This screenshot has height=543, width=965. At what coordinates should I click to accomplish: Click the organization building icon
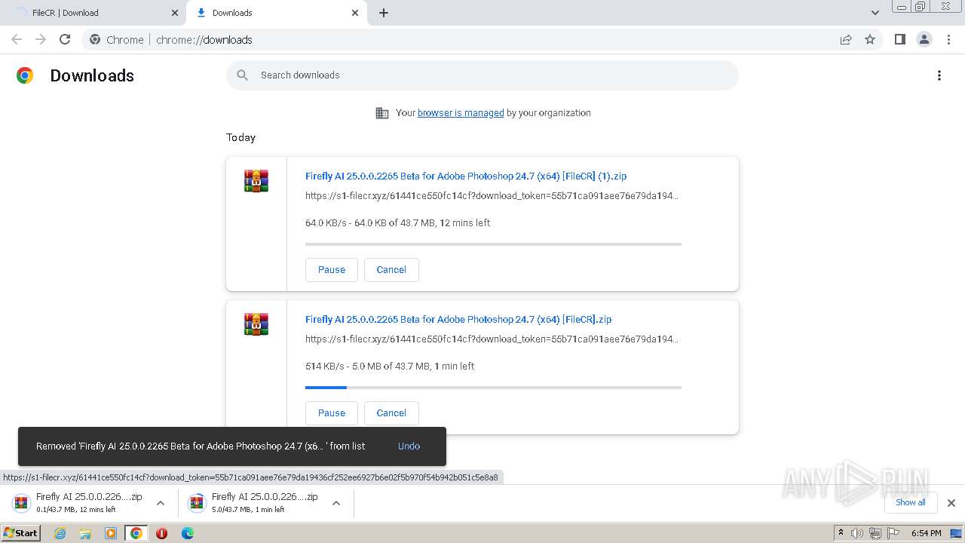click(x=382, y=113)
